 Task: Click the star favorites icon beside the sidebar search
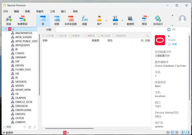point(30,127)
